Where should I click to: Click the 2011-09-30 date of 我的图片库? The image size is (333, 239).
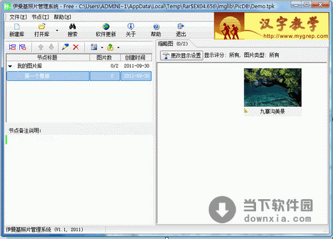coord(137,66)
